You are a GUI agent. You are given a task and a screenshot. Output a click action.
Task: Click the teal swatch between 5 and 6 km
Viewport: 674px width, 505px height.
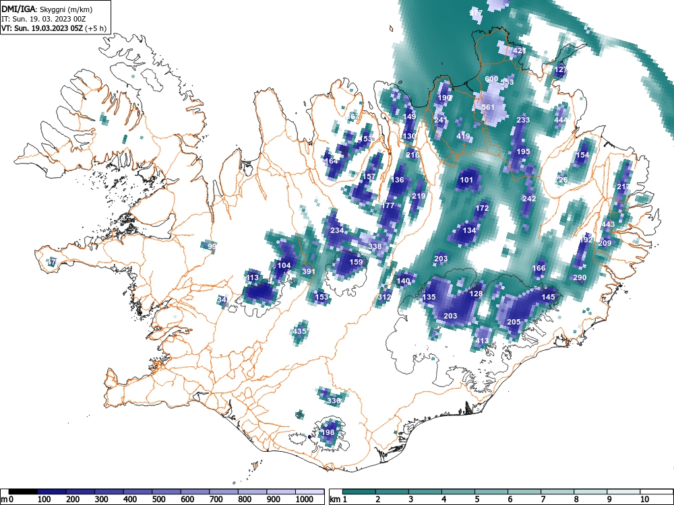pos(491,492)
